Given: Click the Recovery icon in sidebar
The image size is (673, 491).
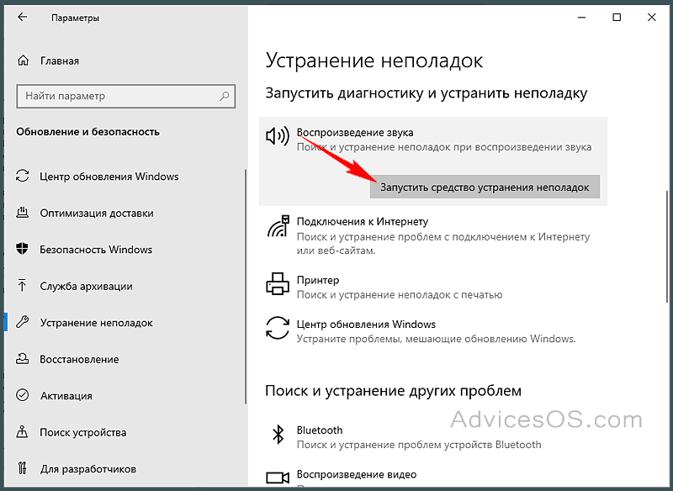Looking at the screenshot, I should pyautogui.click(x=23, y=359).
